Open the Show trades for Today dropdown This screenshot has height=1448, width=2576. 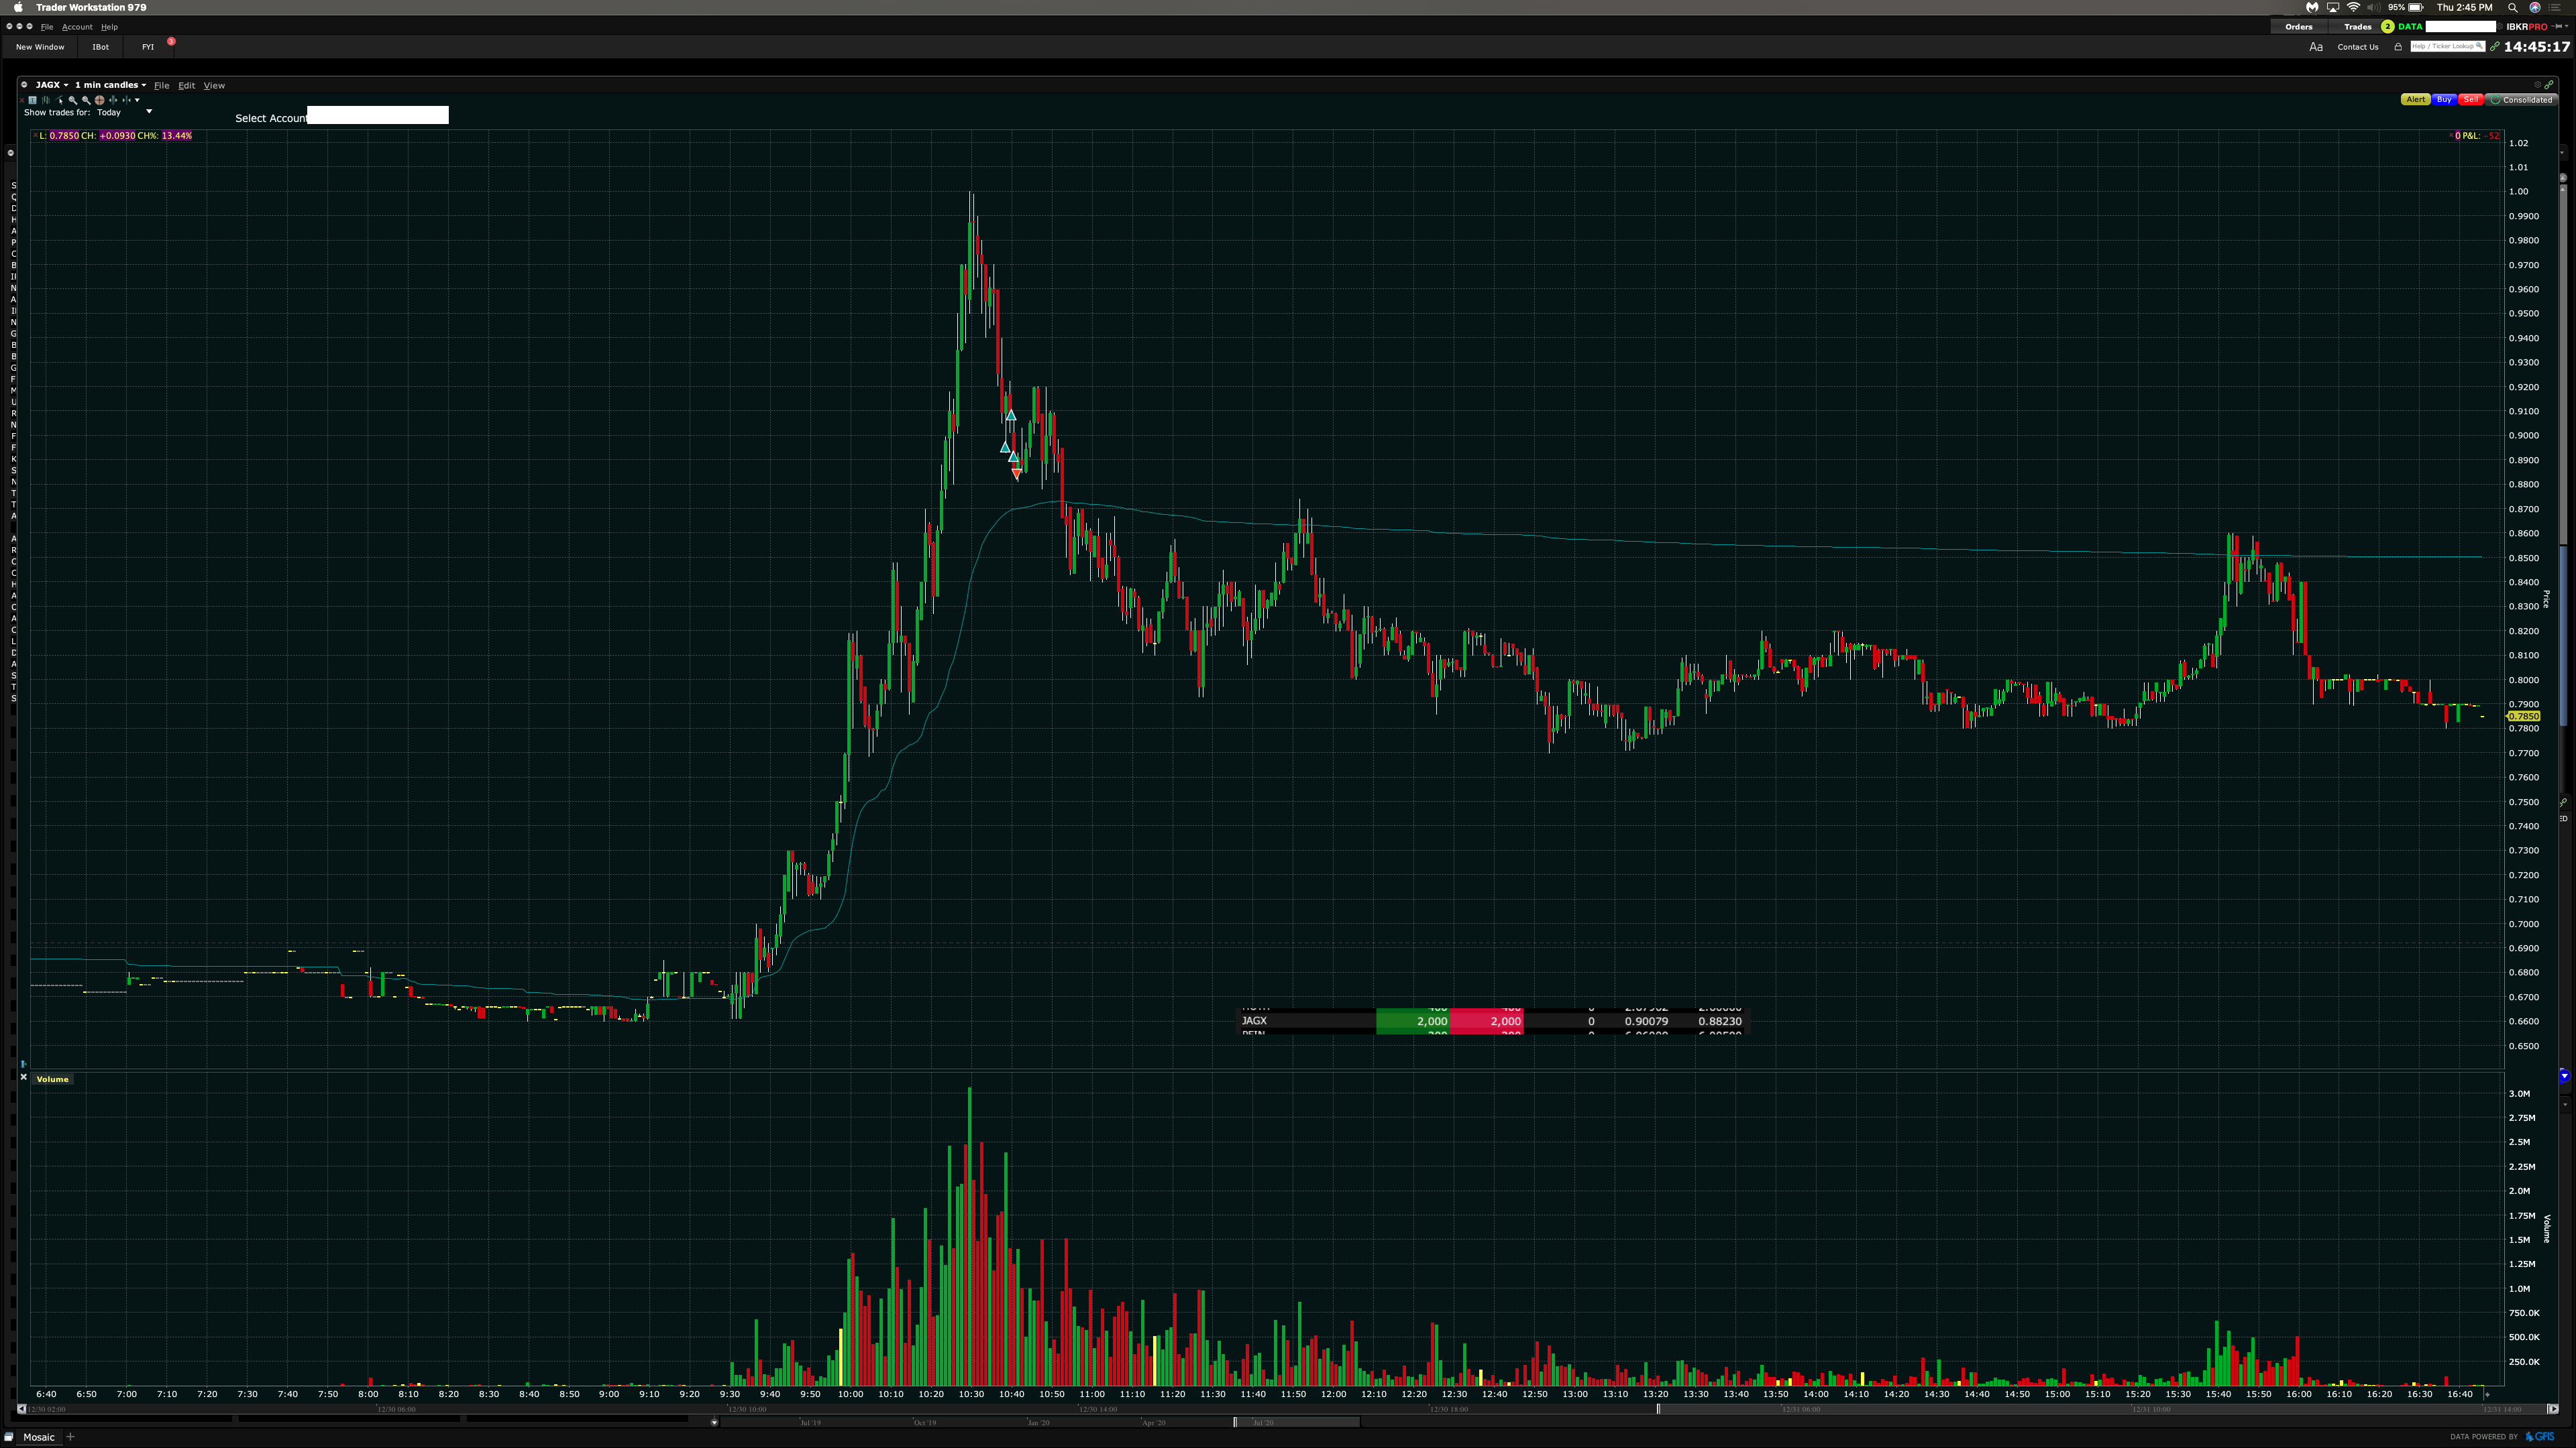(149, 112)
